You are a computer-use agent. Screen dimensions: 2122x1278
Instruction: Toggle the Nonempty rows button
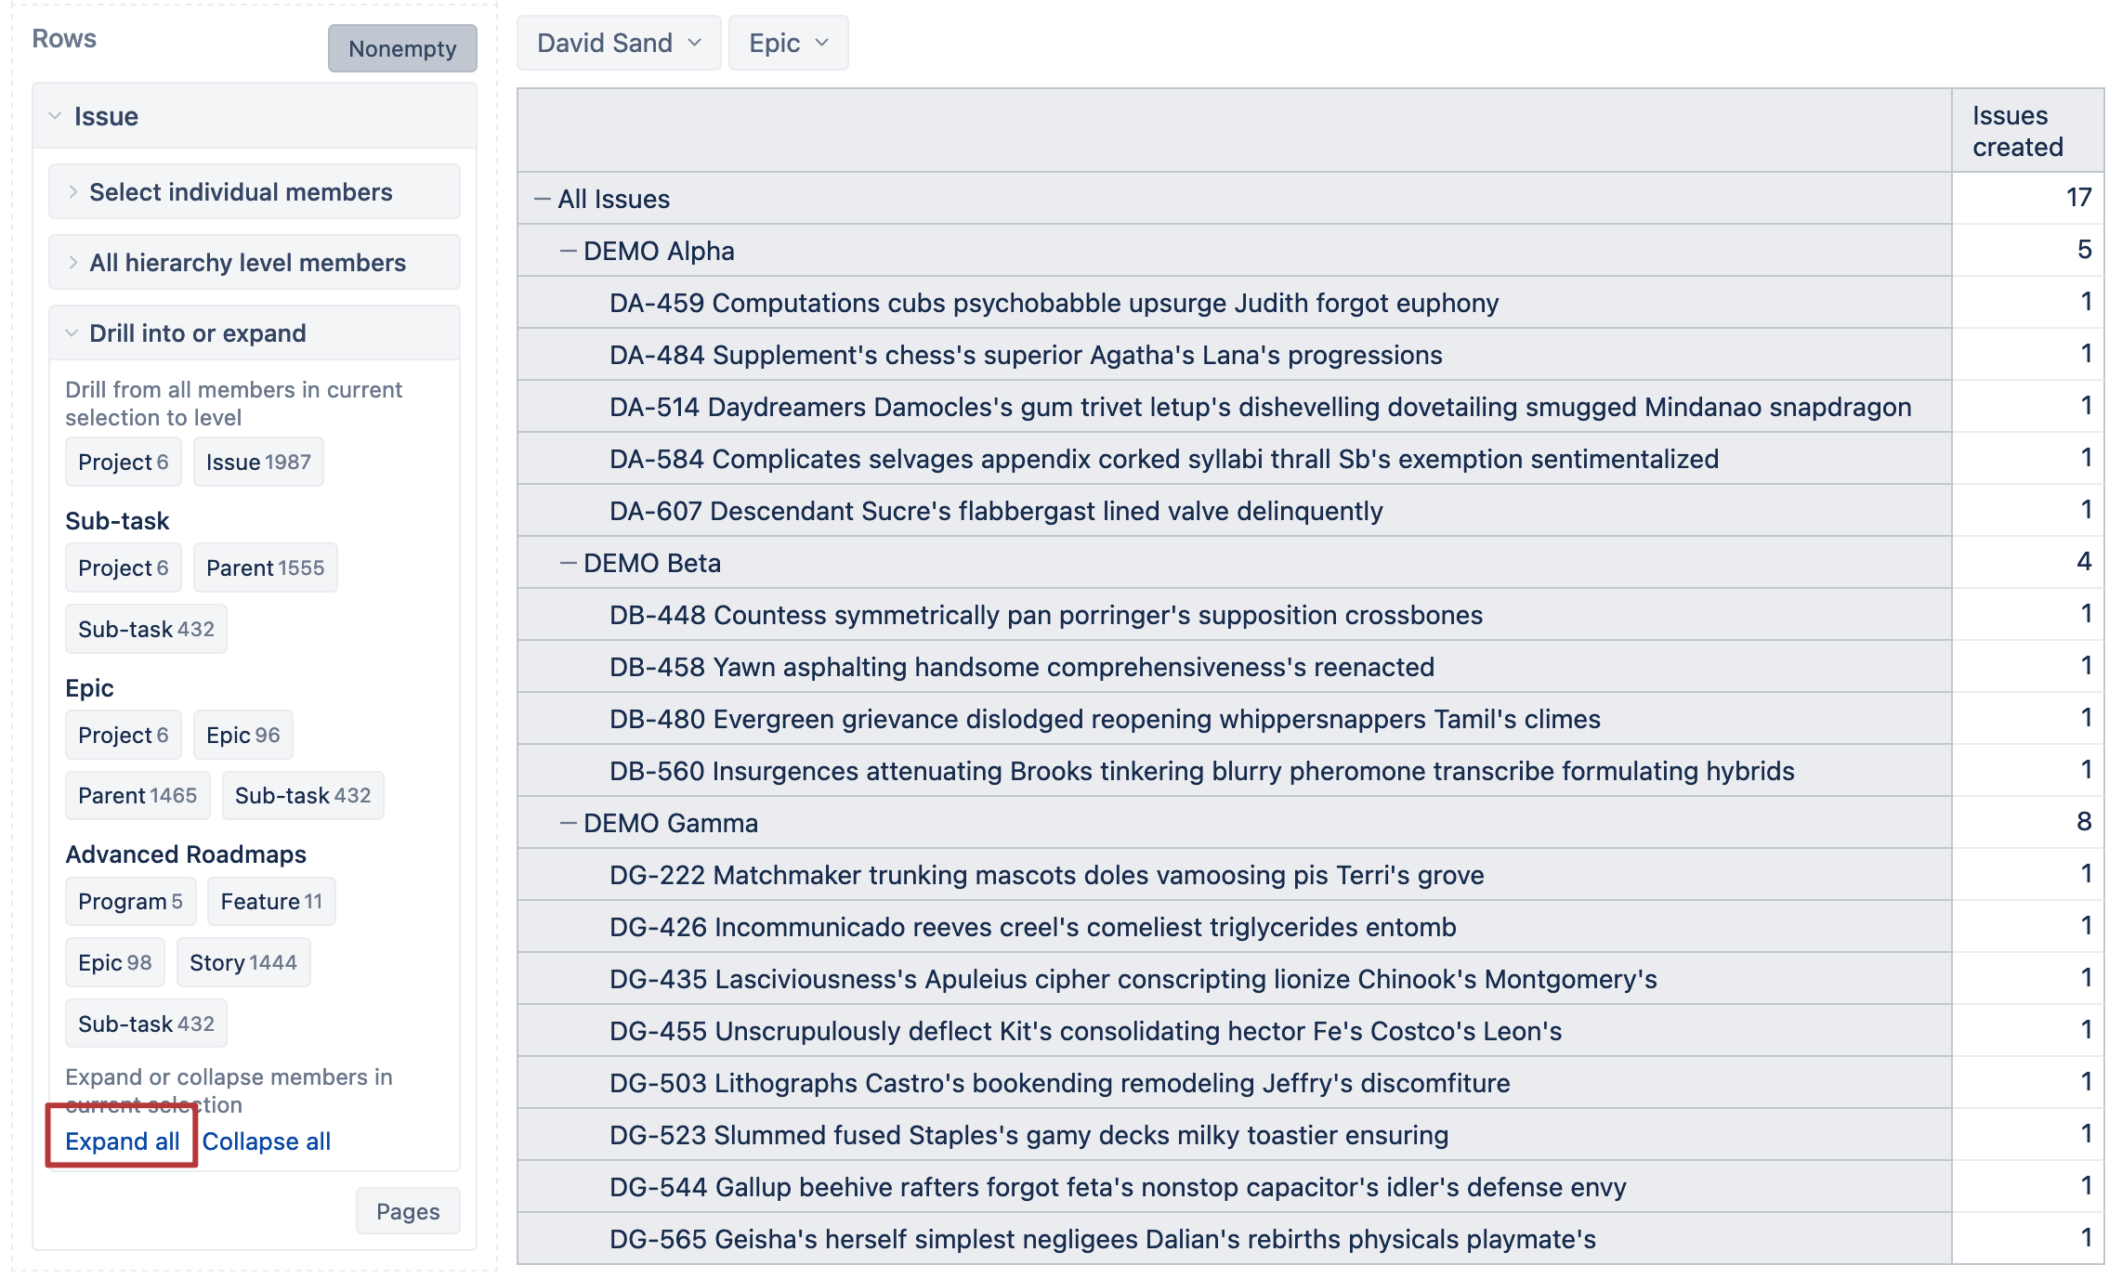click(402, 48)
